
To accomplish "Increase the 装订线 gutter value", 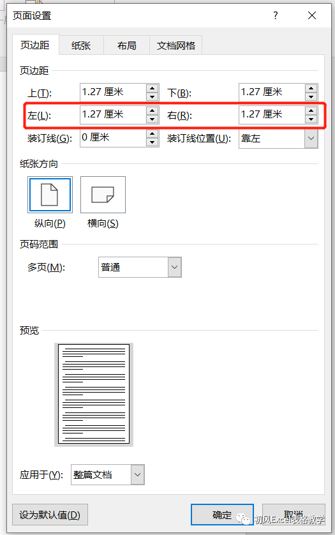I will click(x=152, y=134).
